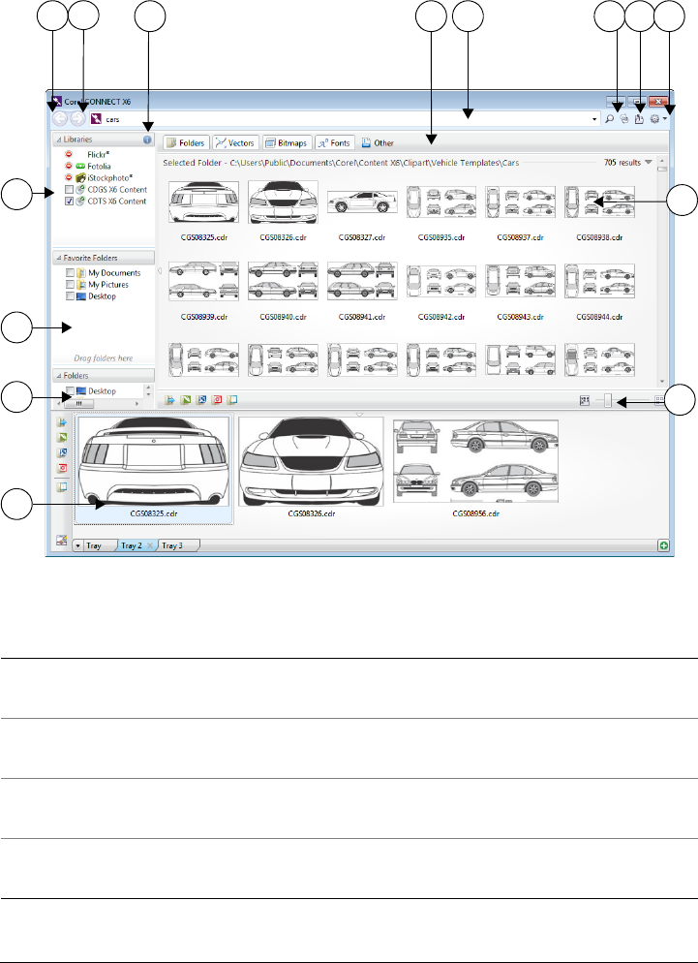This screenshot has width=698, height=963.
Task: Click the blue PHOTO-PAINT open icon below results
Action: 200,400
